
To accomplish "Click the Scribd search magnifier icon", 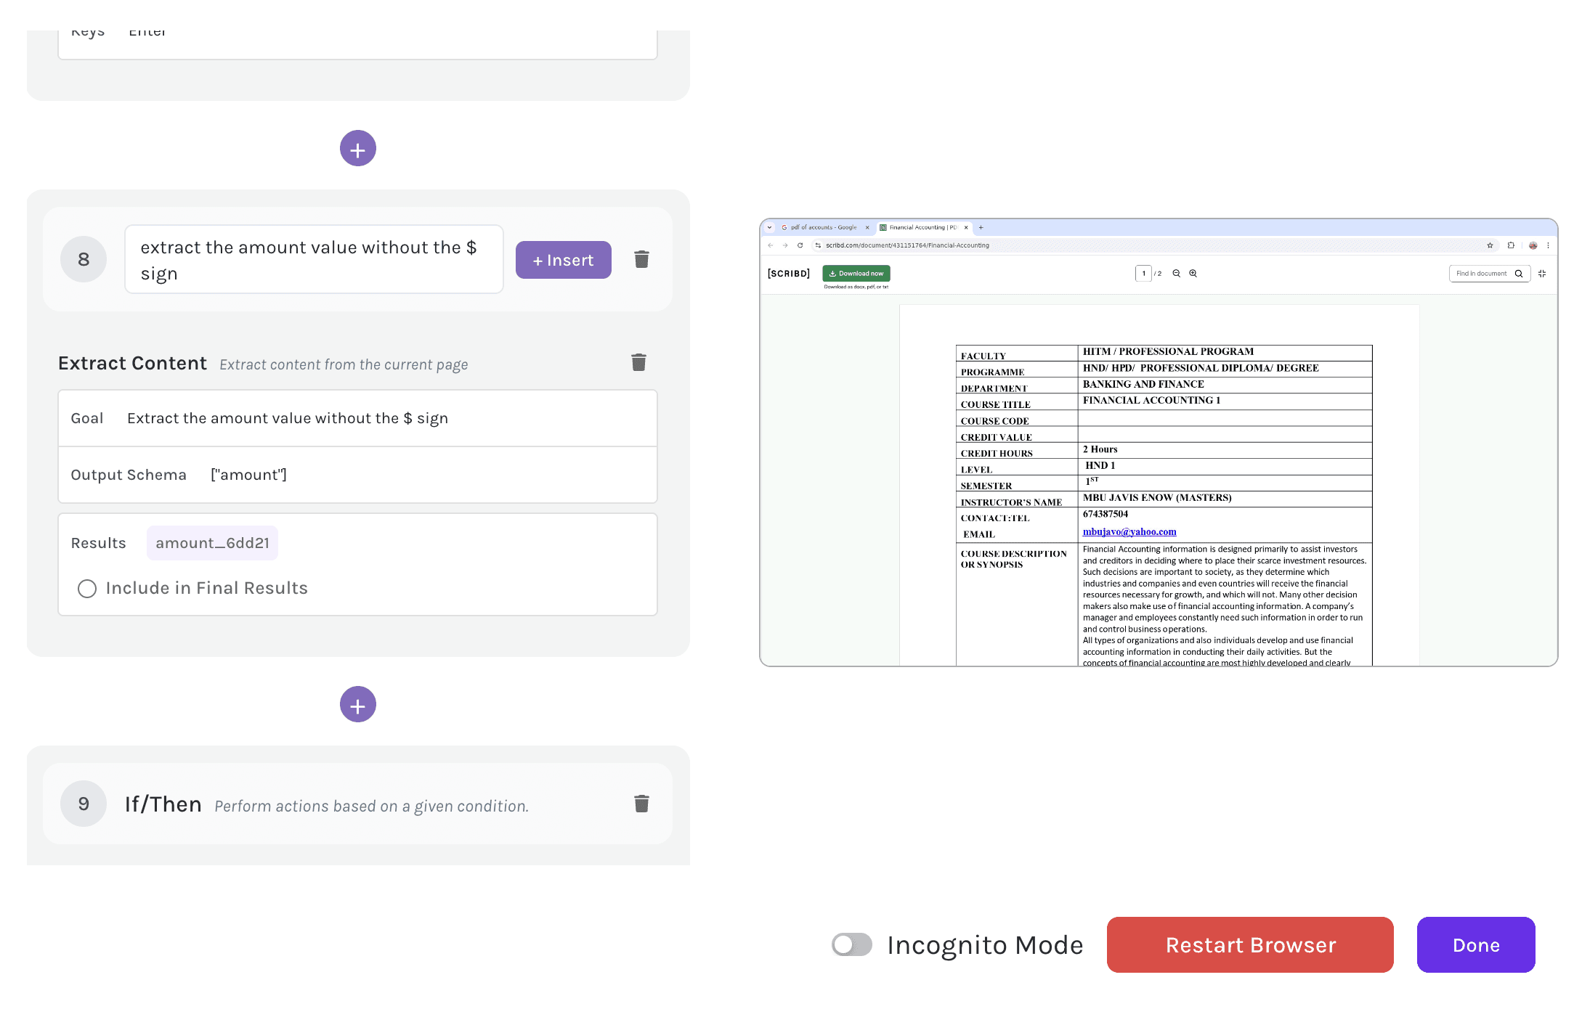I will 1519,274.
